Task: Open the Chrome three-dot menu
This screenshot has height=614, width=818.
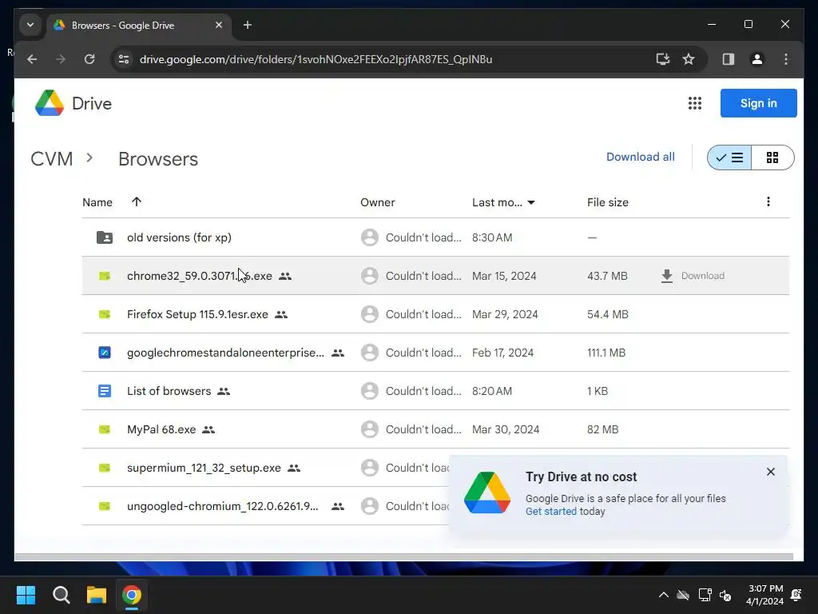Action: tap(786, 59)
